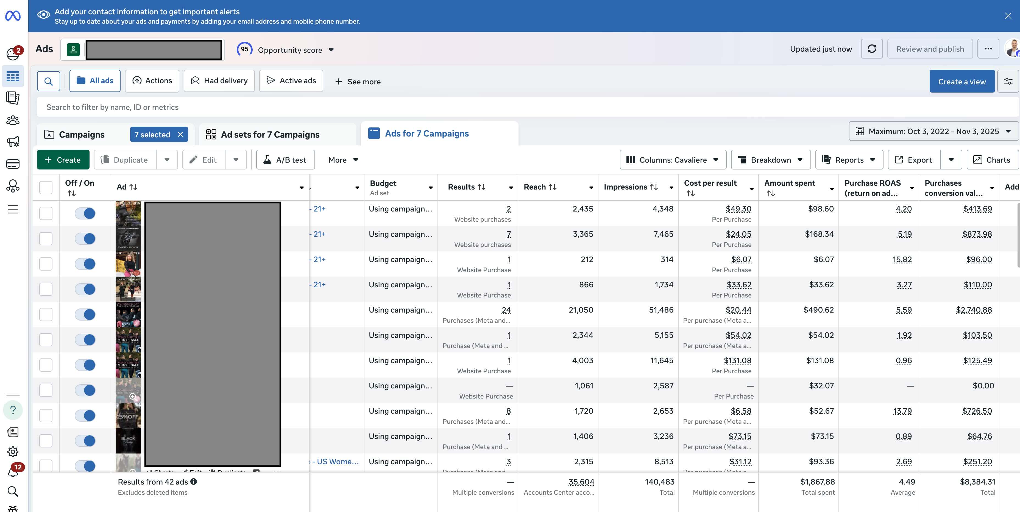Expand the Columns: Cavaliere dropdown
1020x512 pixels.
point(673,160)
